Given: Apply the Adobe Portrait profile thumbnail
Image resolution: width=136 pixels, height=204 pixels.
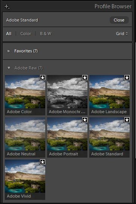Looking at the screenshot, I should click(67, 137).
